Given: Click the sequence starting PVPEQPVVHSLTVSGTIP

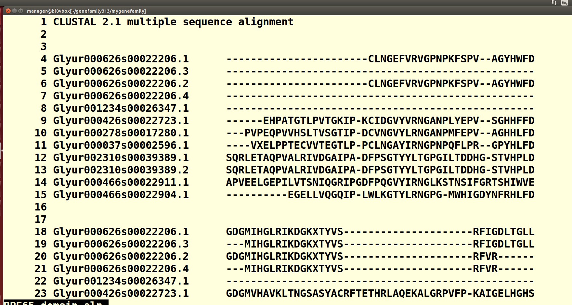Looking at the screenshot, I should pyautogui.click(x=380, y=133).
